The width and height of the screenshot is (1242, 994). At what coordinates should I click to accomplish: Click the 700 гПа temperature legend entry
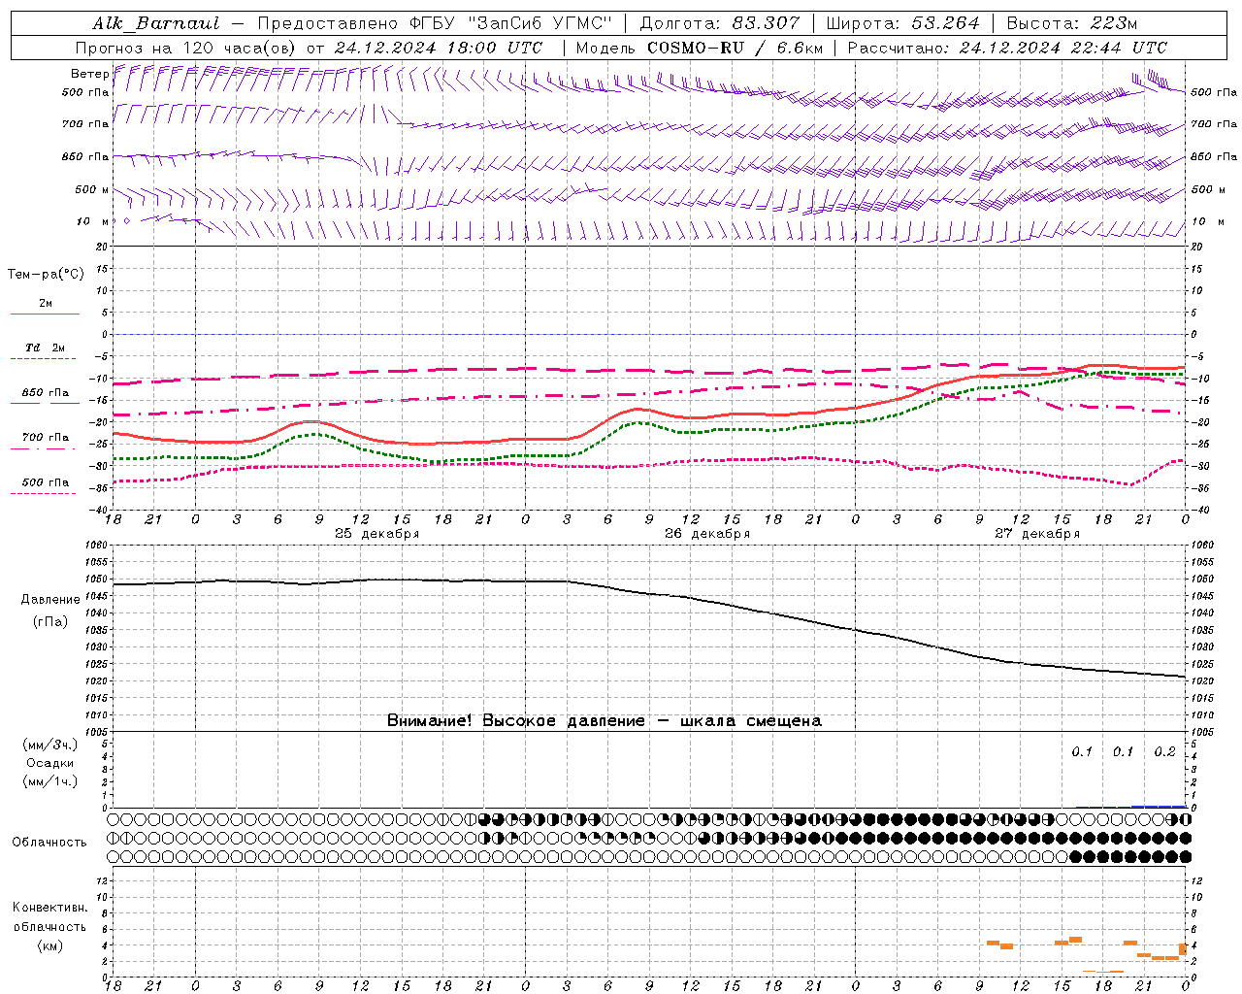46,437
